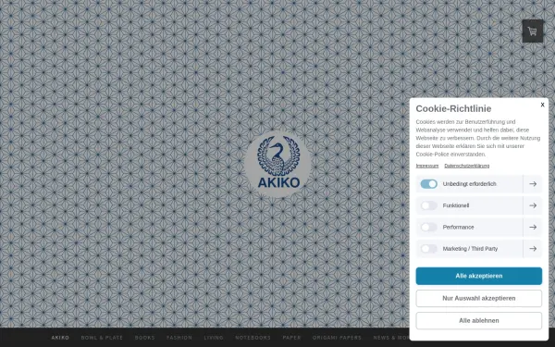Click the Alle akzeptieren button
Image resolution: width=555 pixels, height=347 pixels.
[x=478, y=276]
